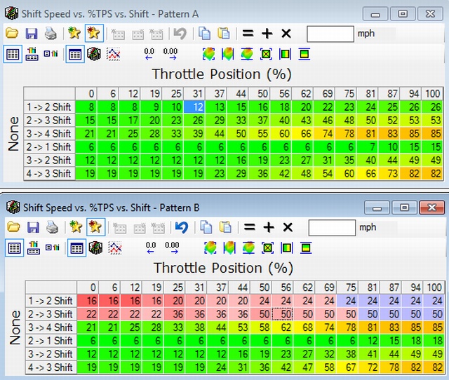Select the 4 -> 3 Shift row header in Pattern B
449x380 pixels.
48,367
